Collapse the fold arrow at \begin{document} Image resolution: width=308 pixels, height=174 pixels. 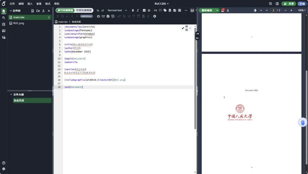(x=62, y=59)
